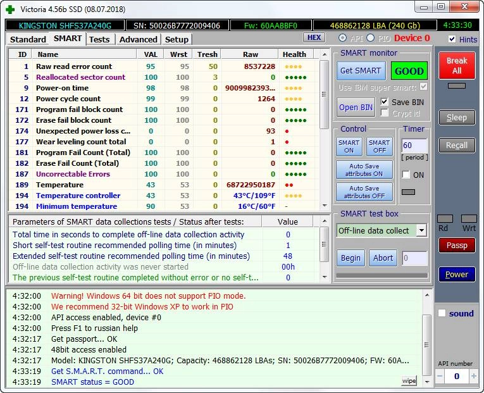Switch to the SMART tab
The height and width of the screenshot is (393, 484).
pos(68,39)
